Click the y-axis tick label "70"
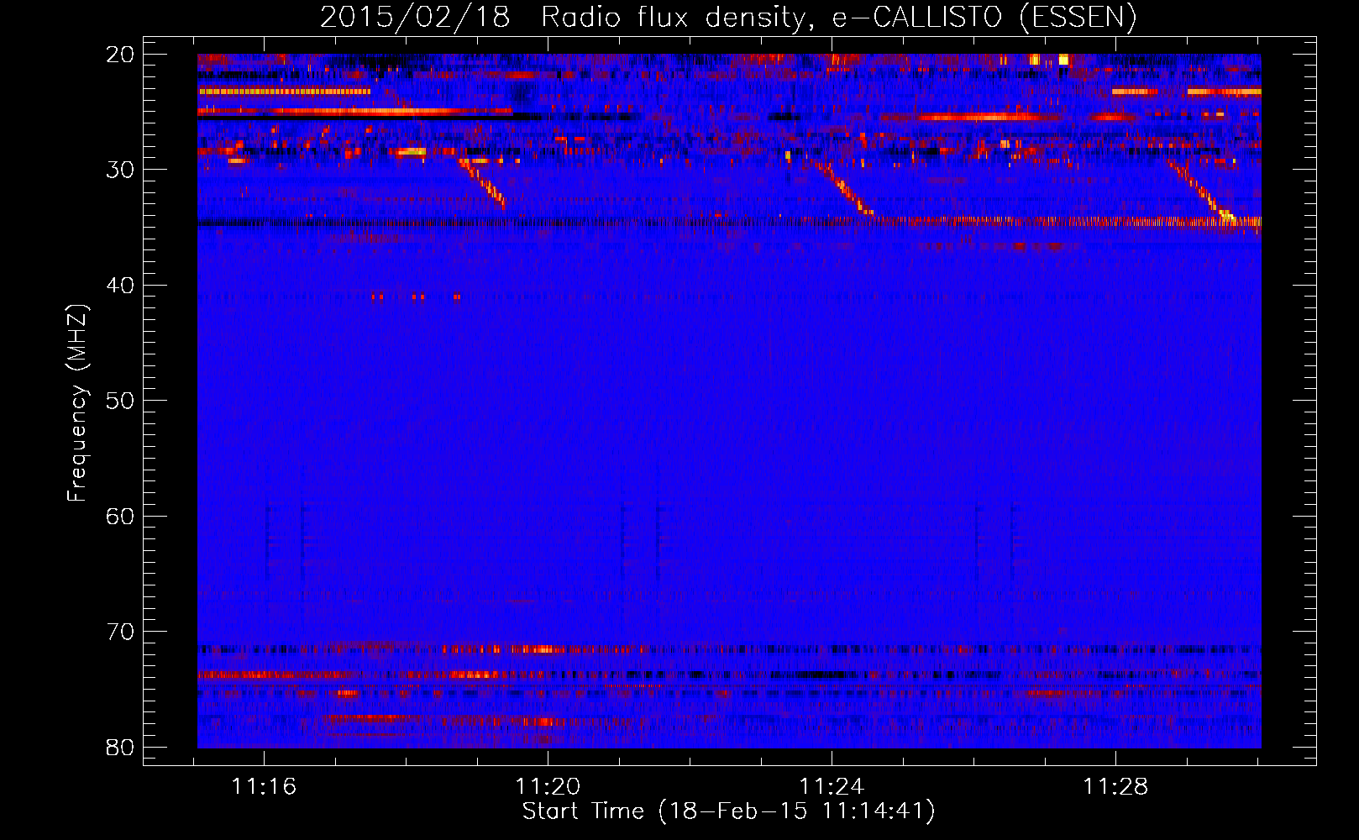This screenshot has height=840, width=1359. click(x=120, y=632)
